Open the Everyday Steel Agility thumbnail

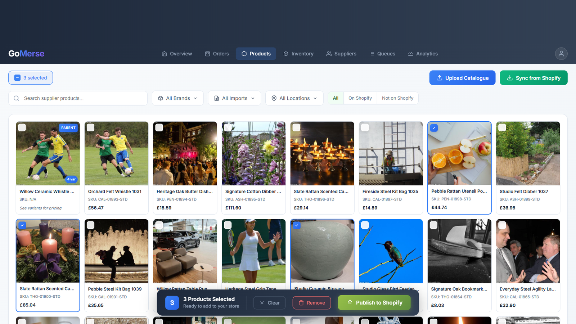[528, 251]
